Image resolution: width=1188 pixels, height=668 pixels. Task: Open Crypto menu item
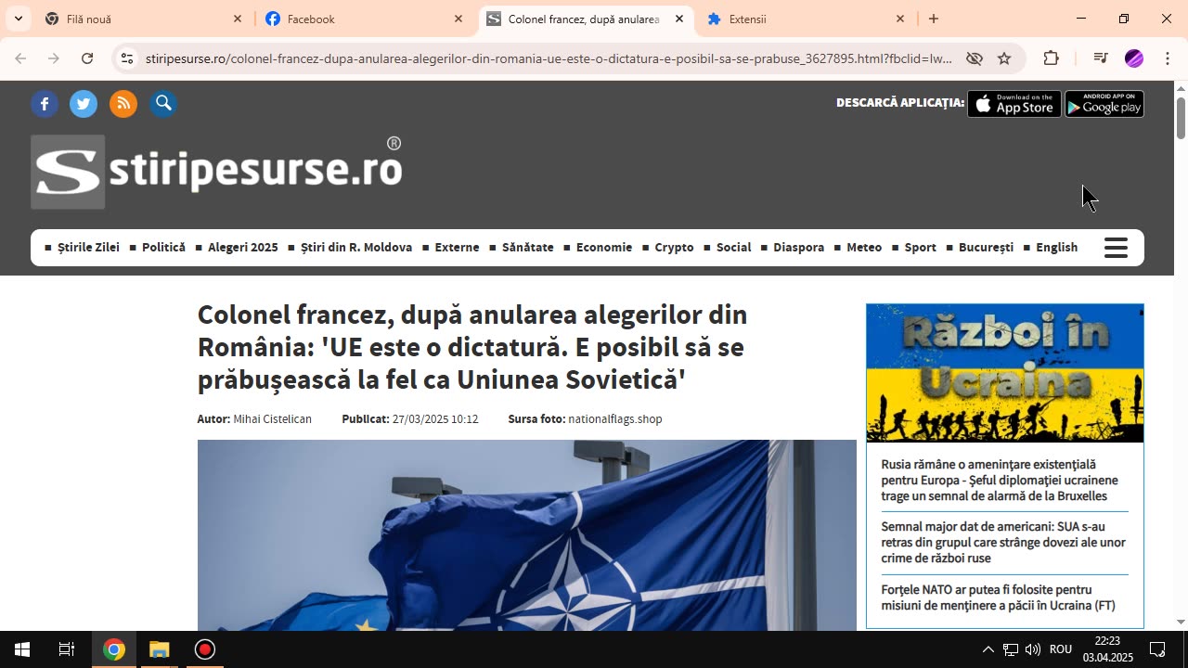(x=674, y=248)
